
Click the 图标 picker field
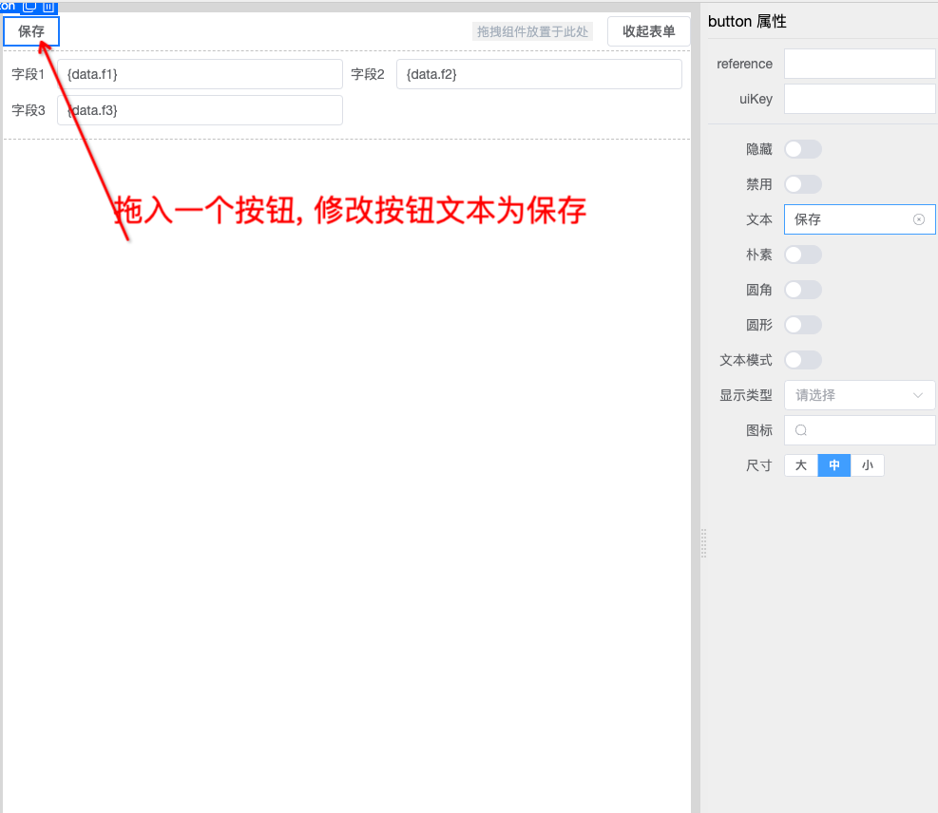[x=860, y=430]
